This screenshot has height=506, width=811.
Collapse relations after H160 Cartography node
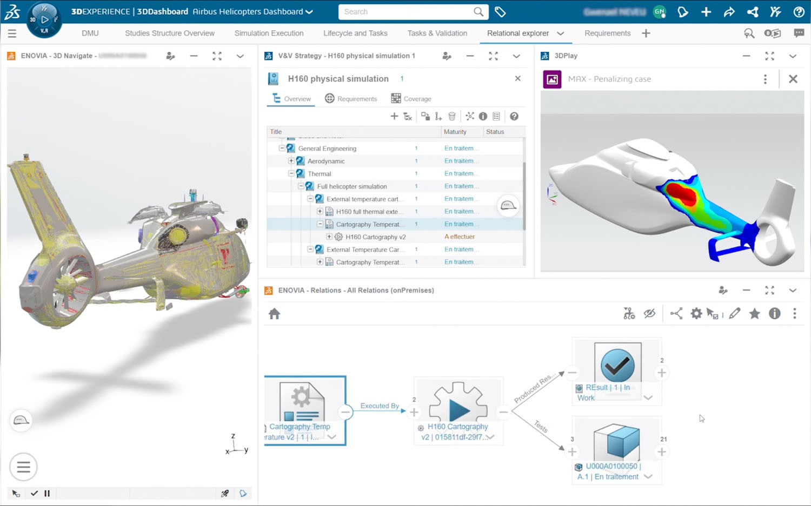pos(503,412)
